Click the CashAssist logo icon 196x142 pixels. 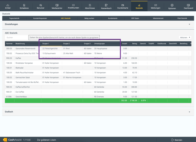(5, 140)
